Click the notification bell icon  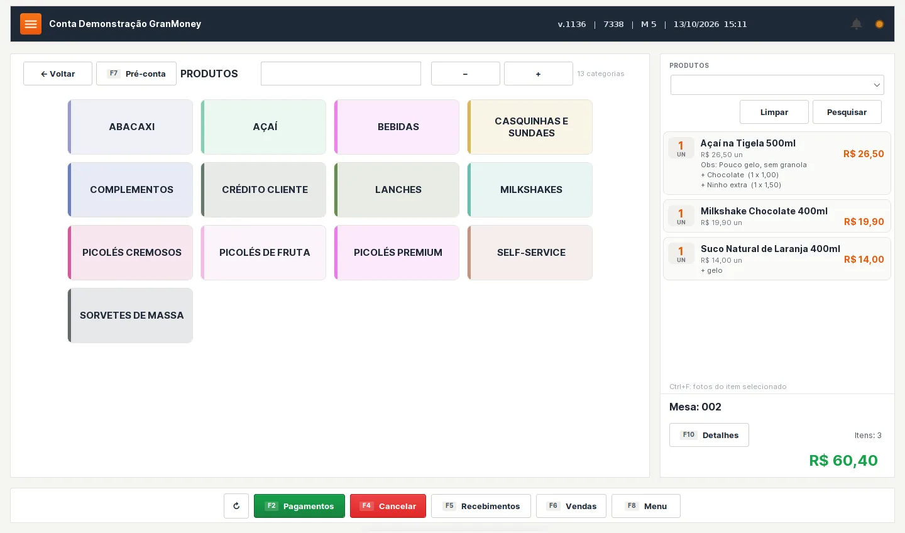point(856,24)
